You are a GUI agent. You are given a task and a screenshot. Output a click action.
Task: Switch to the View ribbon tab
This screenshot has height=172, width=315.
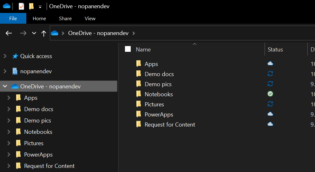[90, 18]
